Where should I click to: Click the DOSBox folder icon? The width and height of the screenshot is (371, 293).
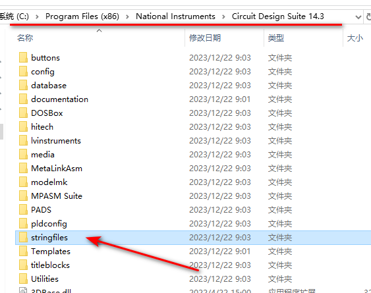[23, 113]
